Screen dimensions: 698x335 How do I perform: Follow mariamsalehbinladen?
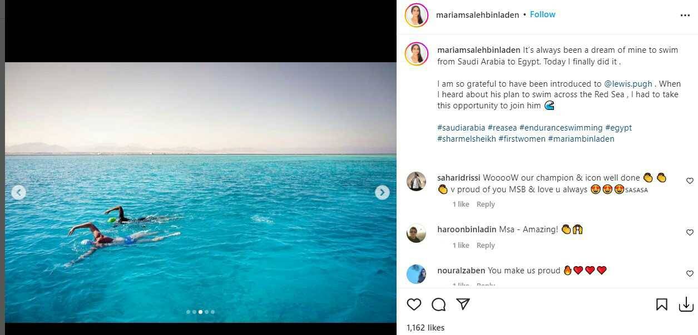click(x=542, y=14)
